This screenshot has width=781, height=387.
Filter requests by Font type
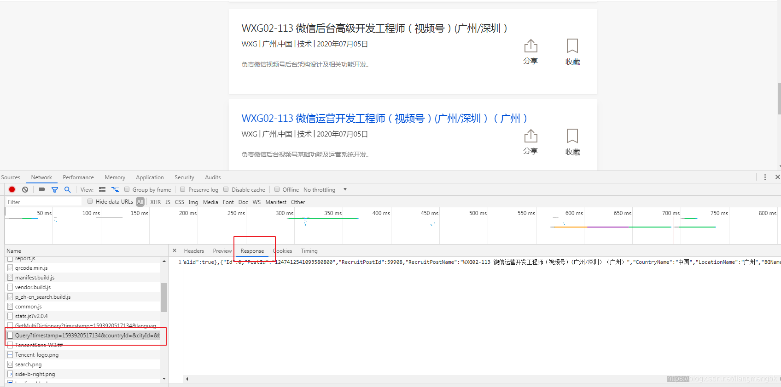(228, 202)
